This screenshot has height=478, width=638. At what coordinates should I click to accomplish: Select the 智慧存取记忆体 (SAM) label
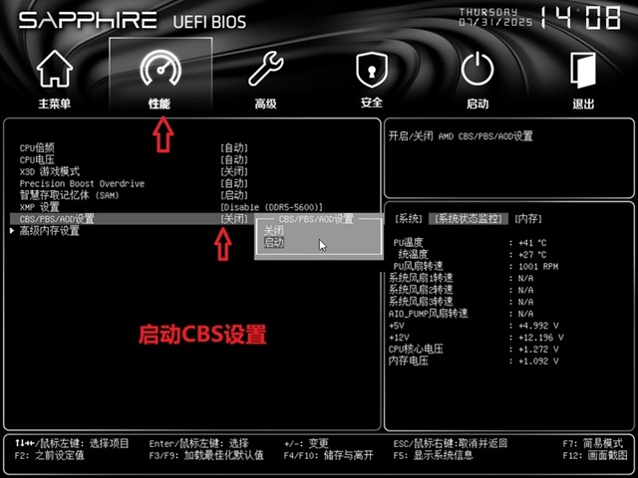pos(69,195)
